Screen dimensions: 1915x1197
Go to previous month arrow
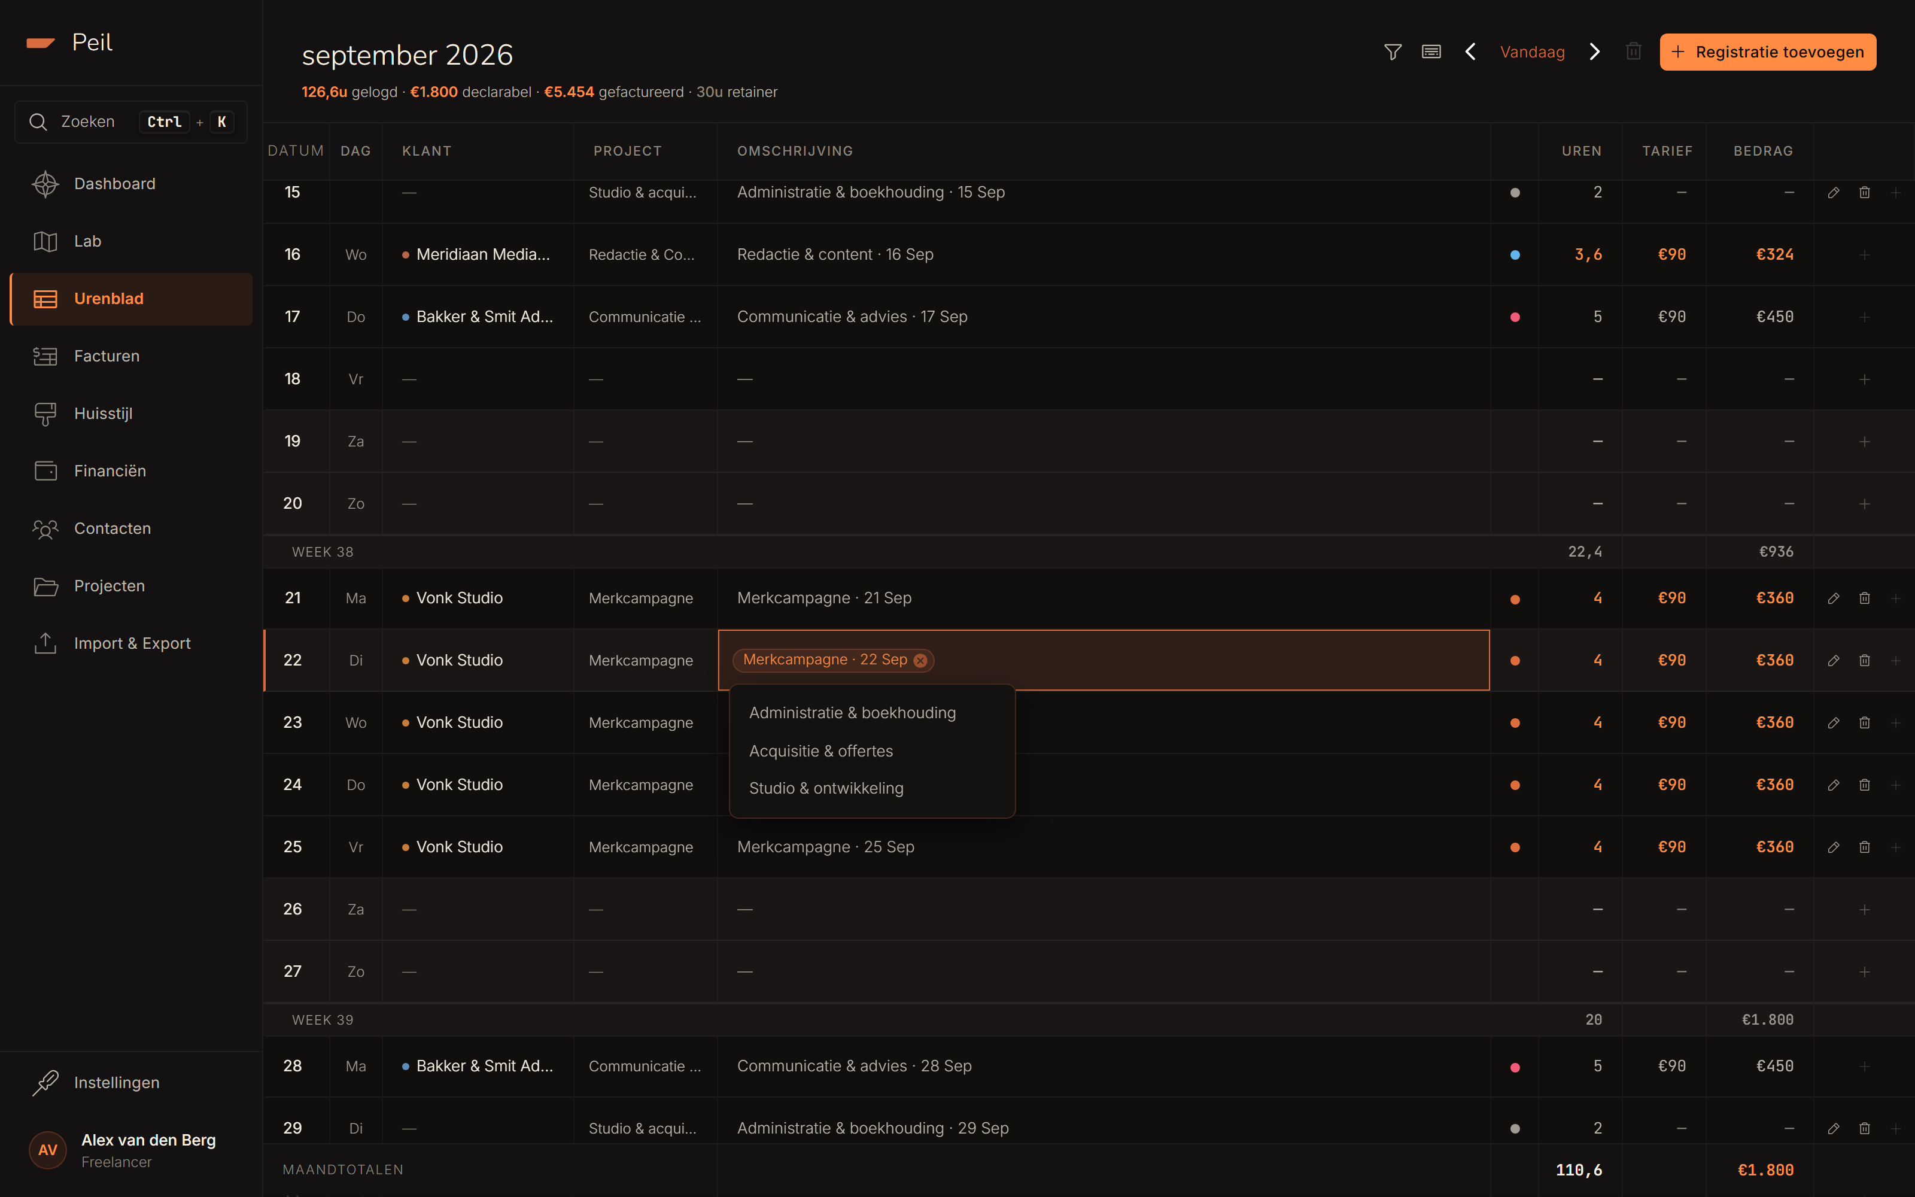(x=1470, y=52)
